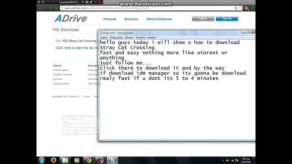
Task: Open the Personal navigation link
Action: [x=109, y=19]
